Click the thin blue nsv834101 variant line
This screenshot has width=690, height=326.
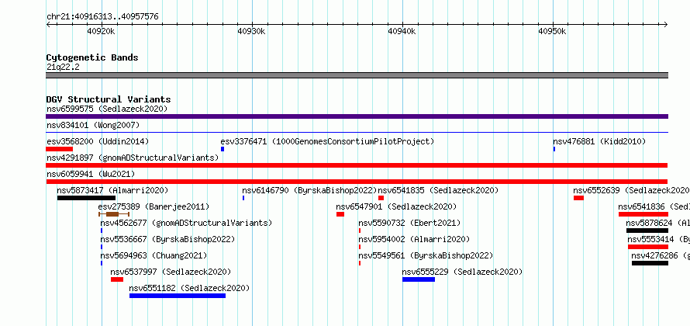[357, 132]
